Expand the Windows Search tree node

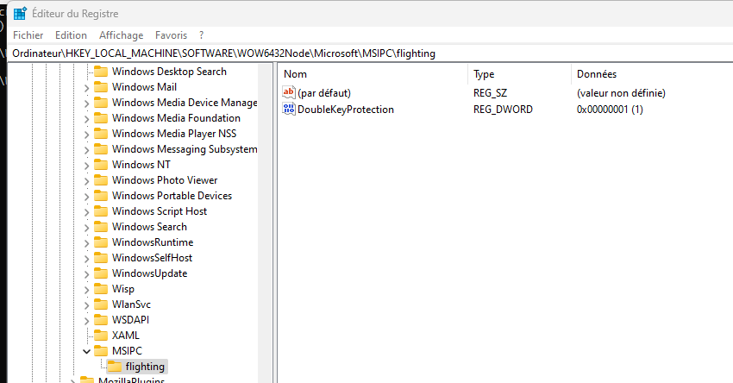pos(86,227)
